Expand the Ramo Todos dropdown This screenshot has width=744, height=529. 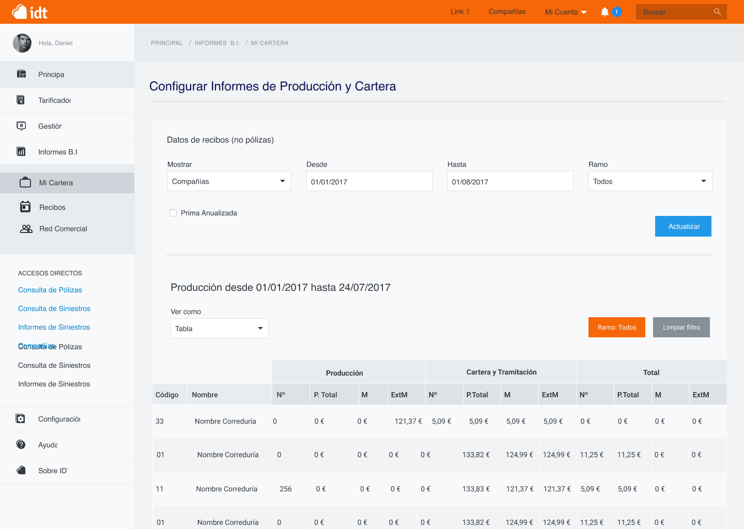pos(650,181)
